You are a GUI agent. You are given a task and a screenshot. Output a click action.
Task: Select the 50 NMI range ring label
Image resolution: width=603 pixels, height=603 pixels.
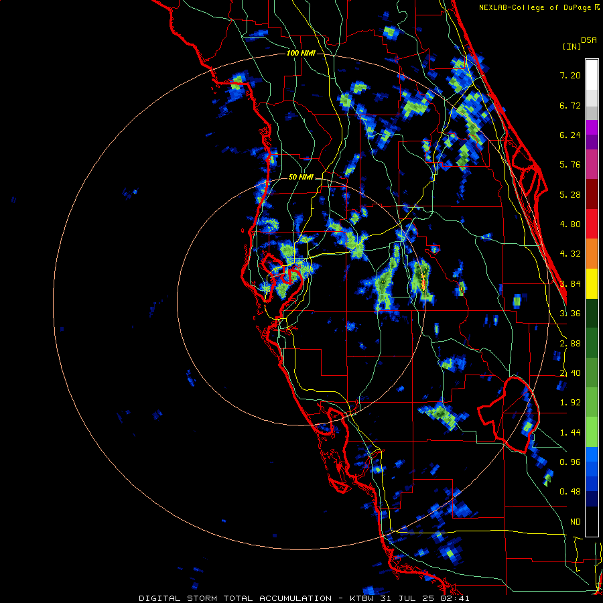click(x=301, y=177)
